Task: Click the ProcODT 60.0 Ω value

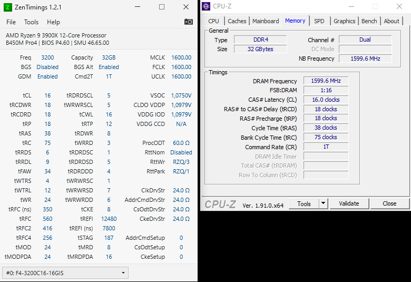Action: [181, 143]
